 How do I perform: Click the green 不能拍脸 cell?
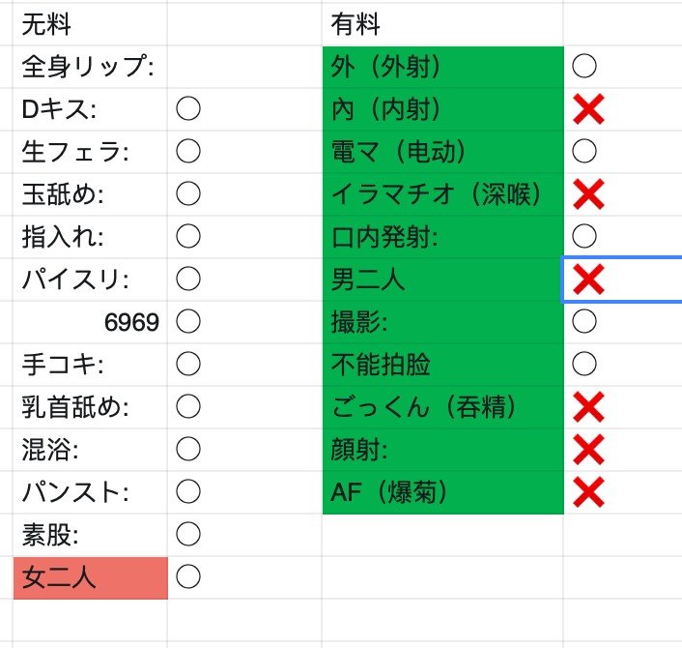442,364
